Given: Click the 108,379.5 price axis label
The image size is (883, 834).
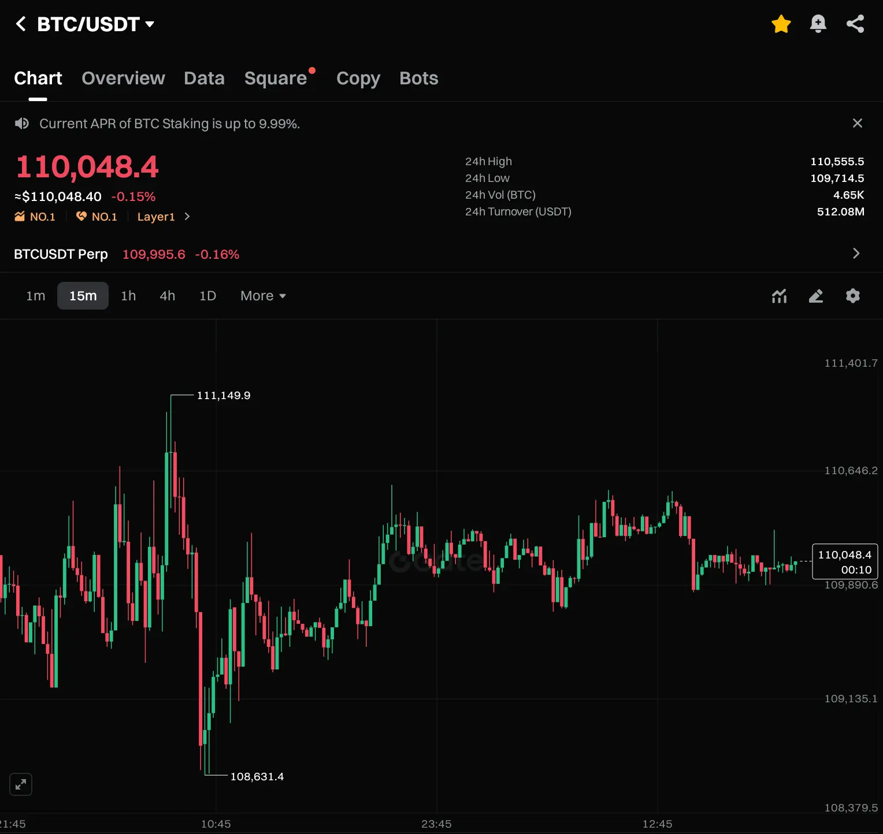Looking at the screenshot, I should [851, 808].
